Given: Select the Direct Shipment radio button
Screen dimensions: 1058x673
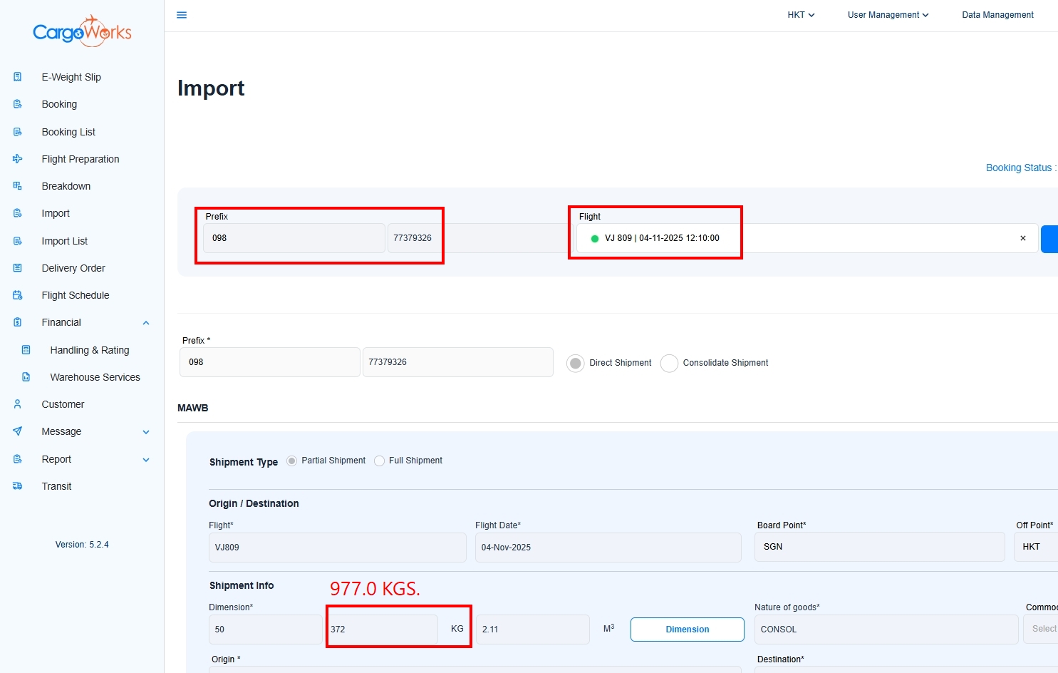Looking at the screenshot, I should click(x=576, y=363).
